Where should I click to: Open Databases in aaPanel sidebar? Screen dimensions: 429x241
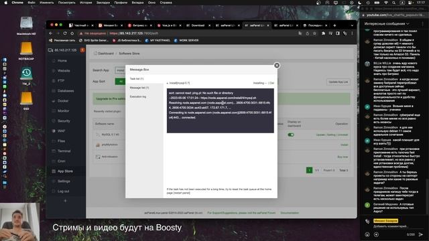point(66,91)
